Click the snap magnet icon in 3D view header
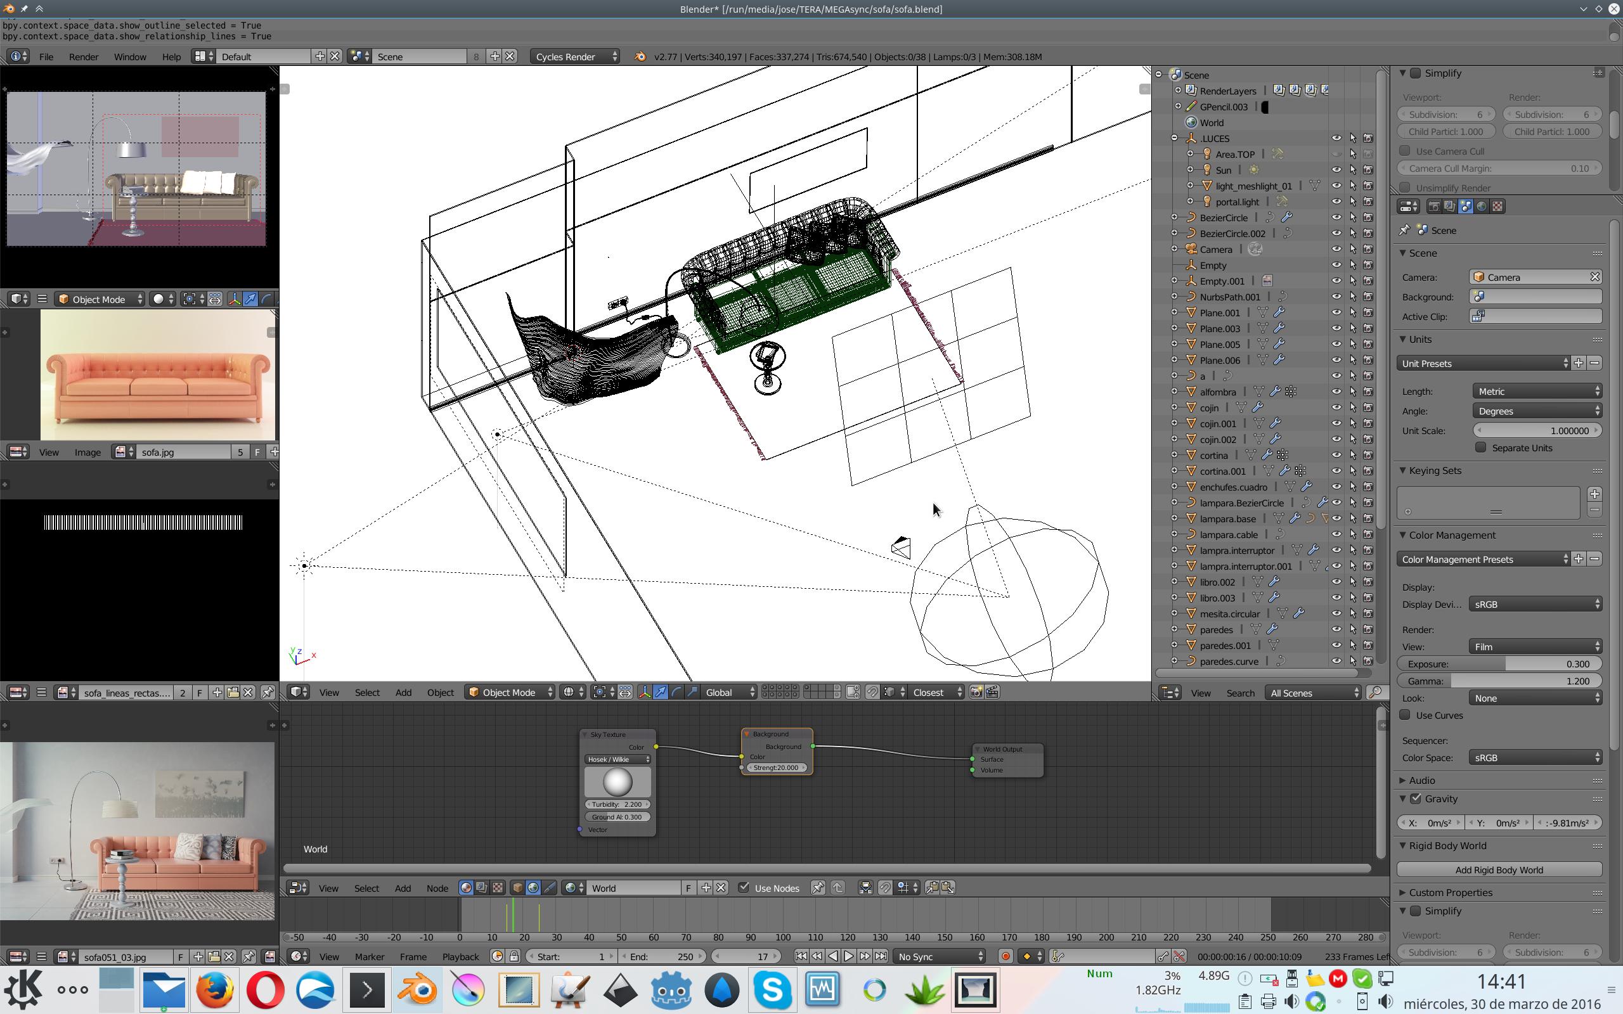Viewport: 1623px width, 1014px height. [x=872, y=692]
